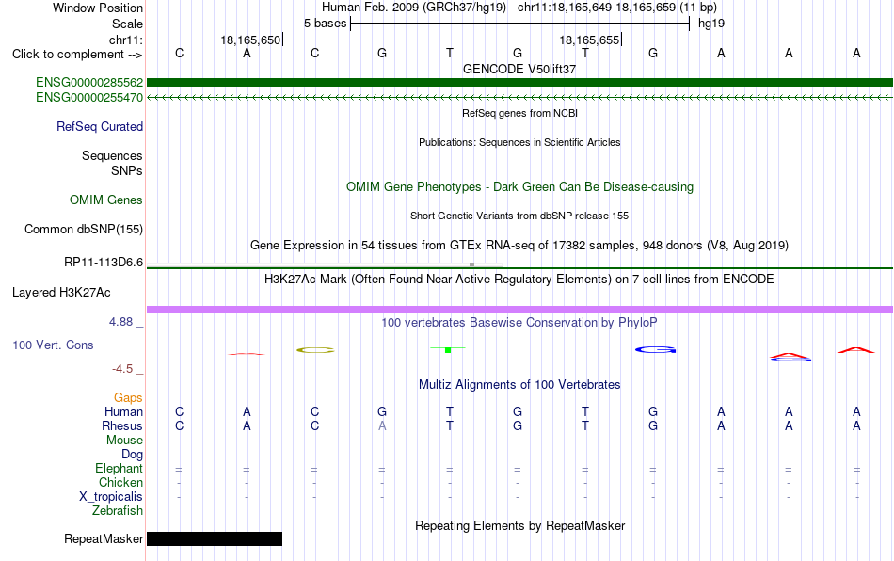894x561 pixels.
Task: Click the Mouse species label
Action: 124,441
